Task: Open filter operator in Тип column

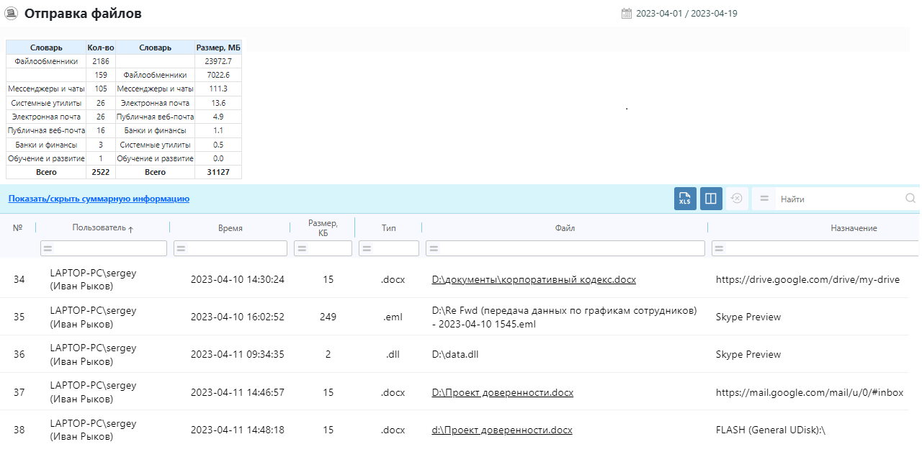Action: [x=366, y=248]
